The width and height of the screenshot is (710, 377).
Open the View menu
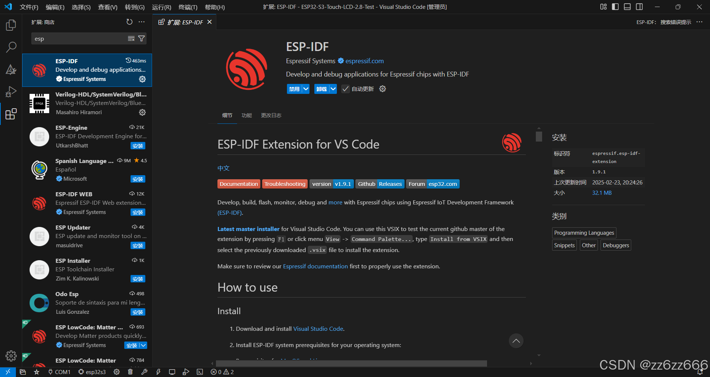pos(108,7)
